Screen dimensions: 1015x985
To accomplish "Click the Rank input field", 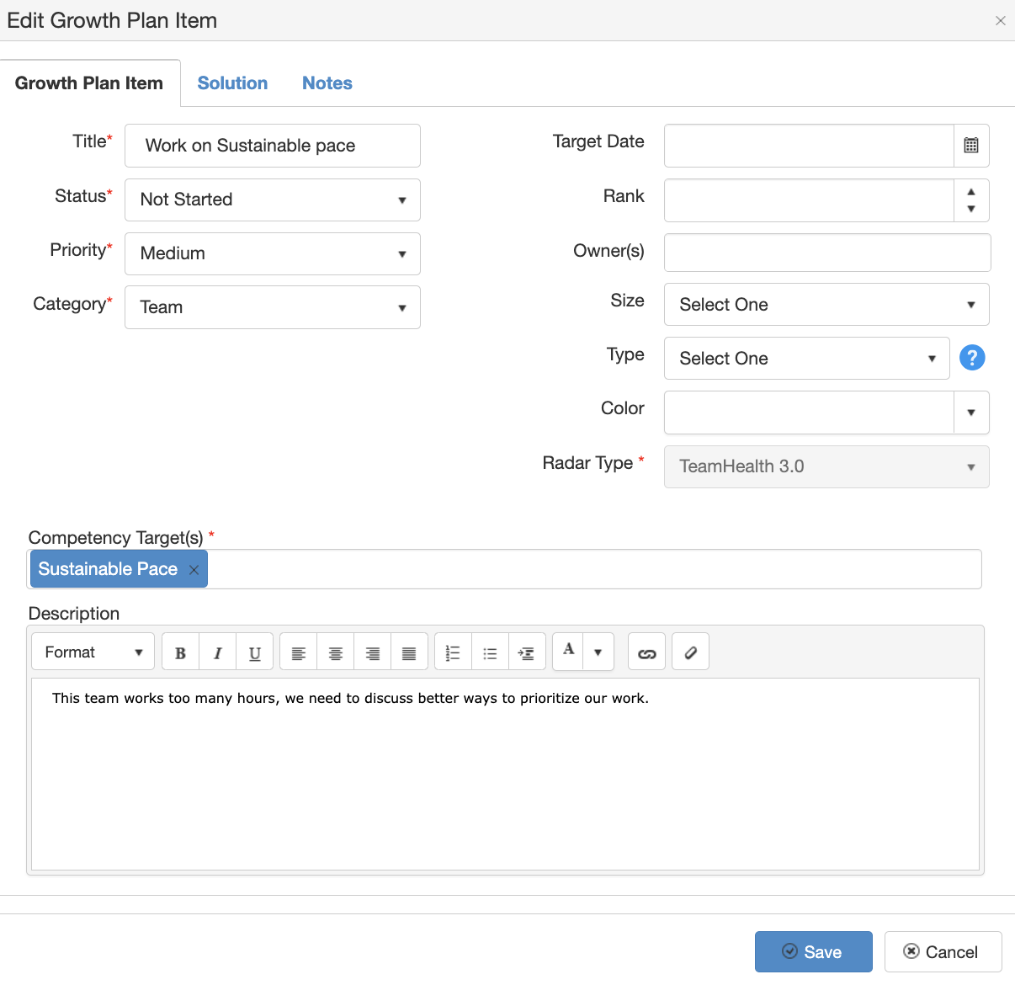I will [809, 200].
